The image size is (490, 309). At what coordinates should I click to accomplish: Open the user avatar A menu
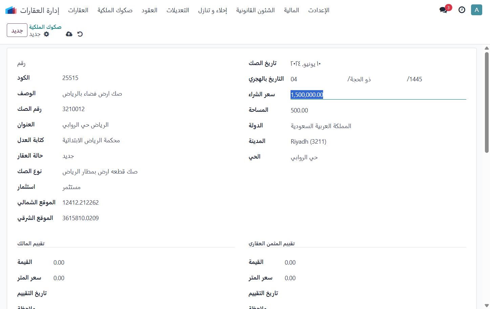[476, 10]
